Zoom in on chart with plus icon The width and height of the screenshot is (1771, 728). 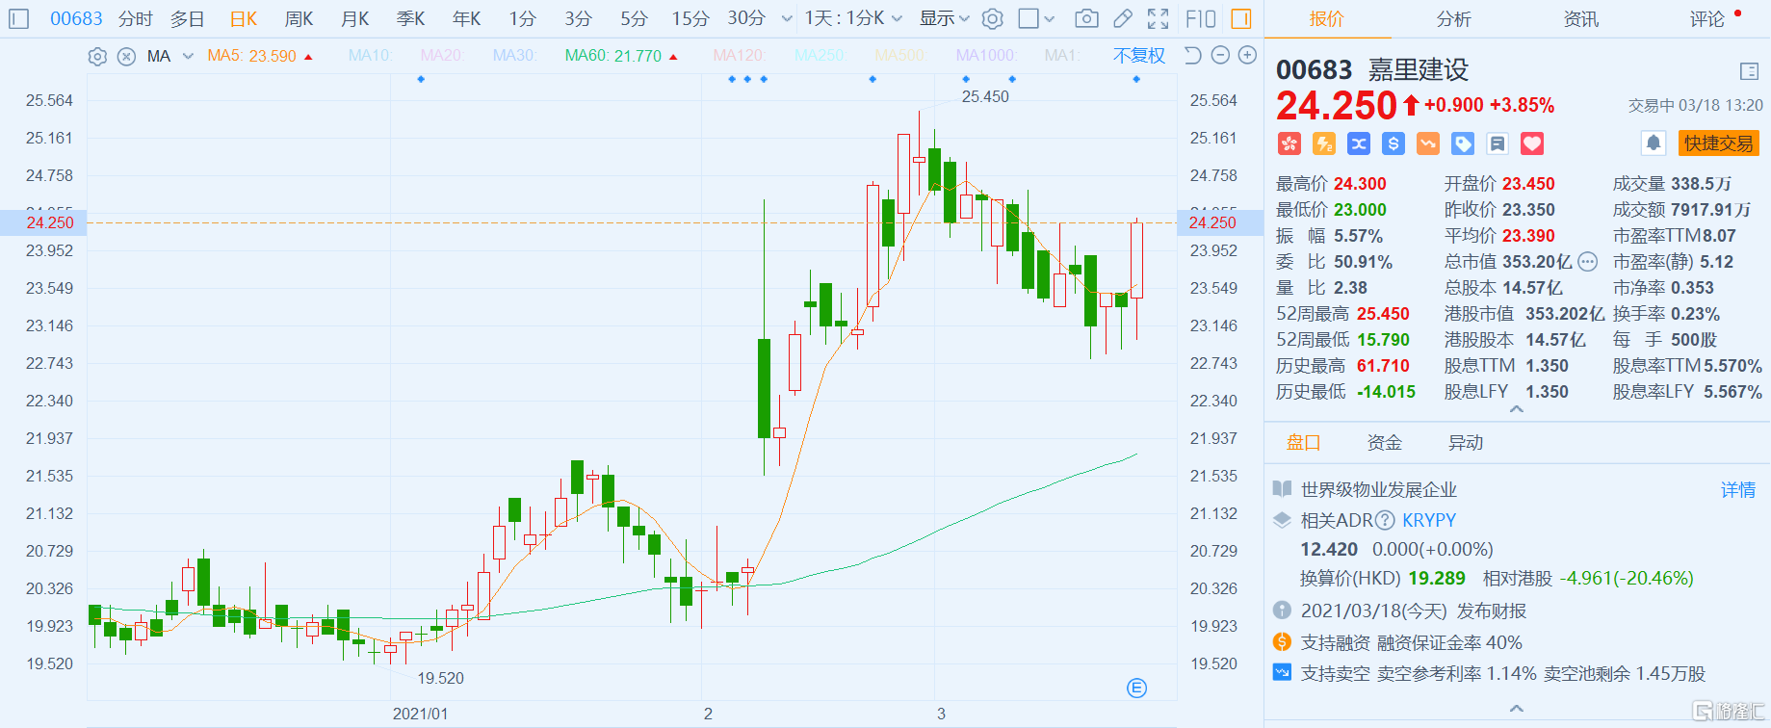coord(1247,56)
